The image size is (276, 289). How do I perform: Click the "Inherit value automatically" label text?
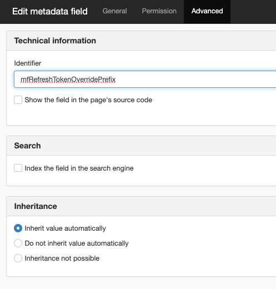tap(66, 228)
